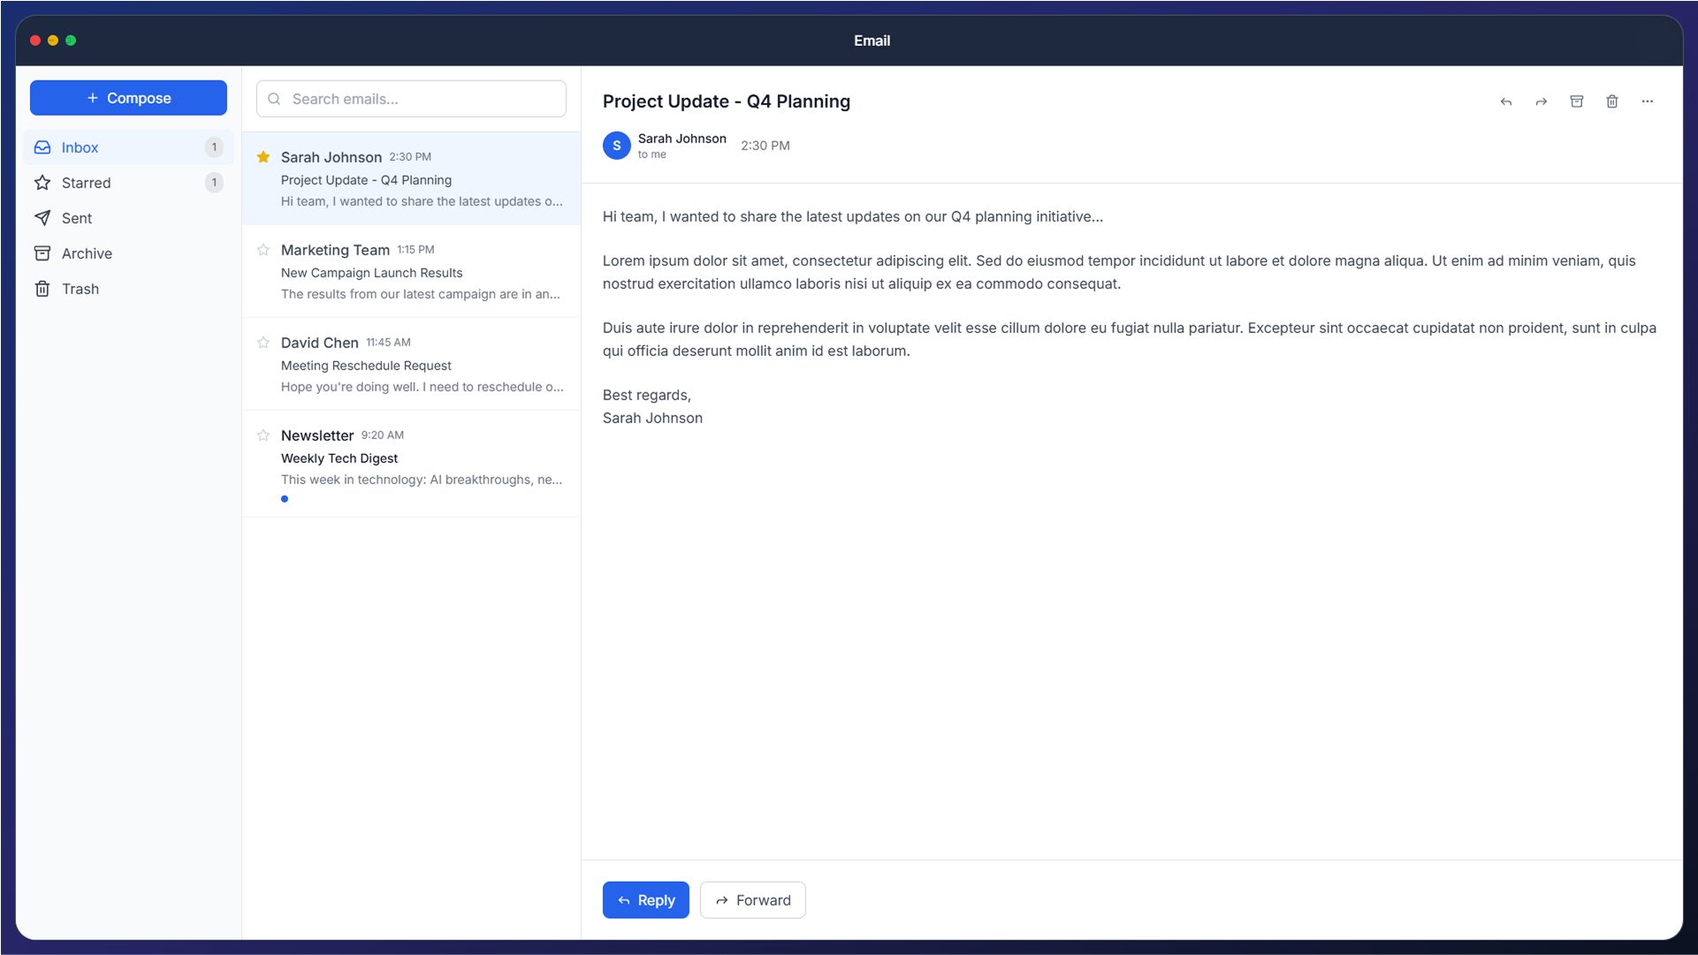Viewport: 1698px width, 955px height.
Task: Click the Starred star icon in sidebar
Action: click(42, 183)
